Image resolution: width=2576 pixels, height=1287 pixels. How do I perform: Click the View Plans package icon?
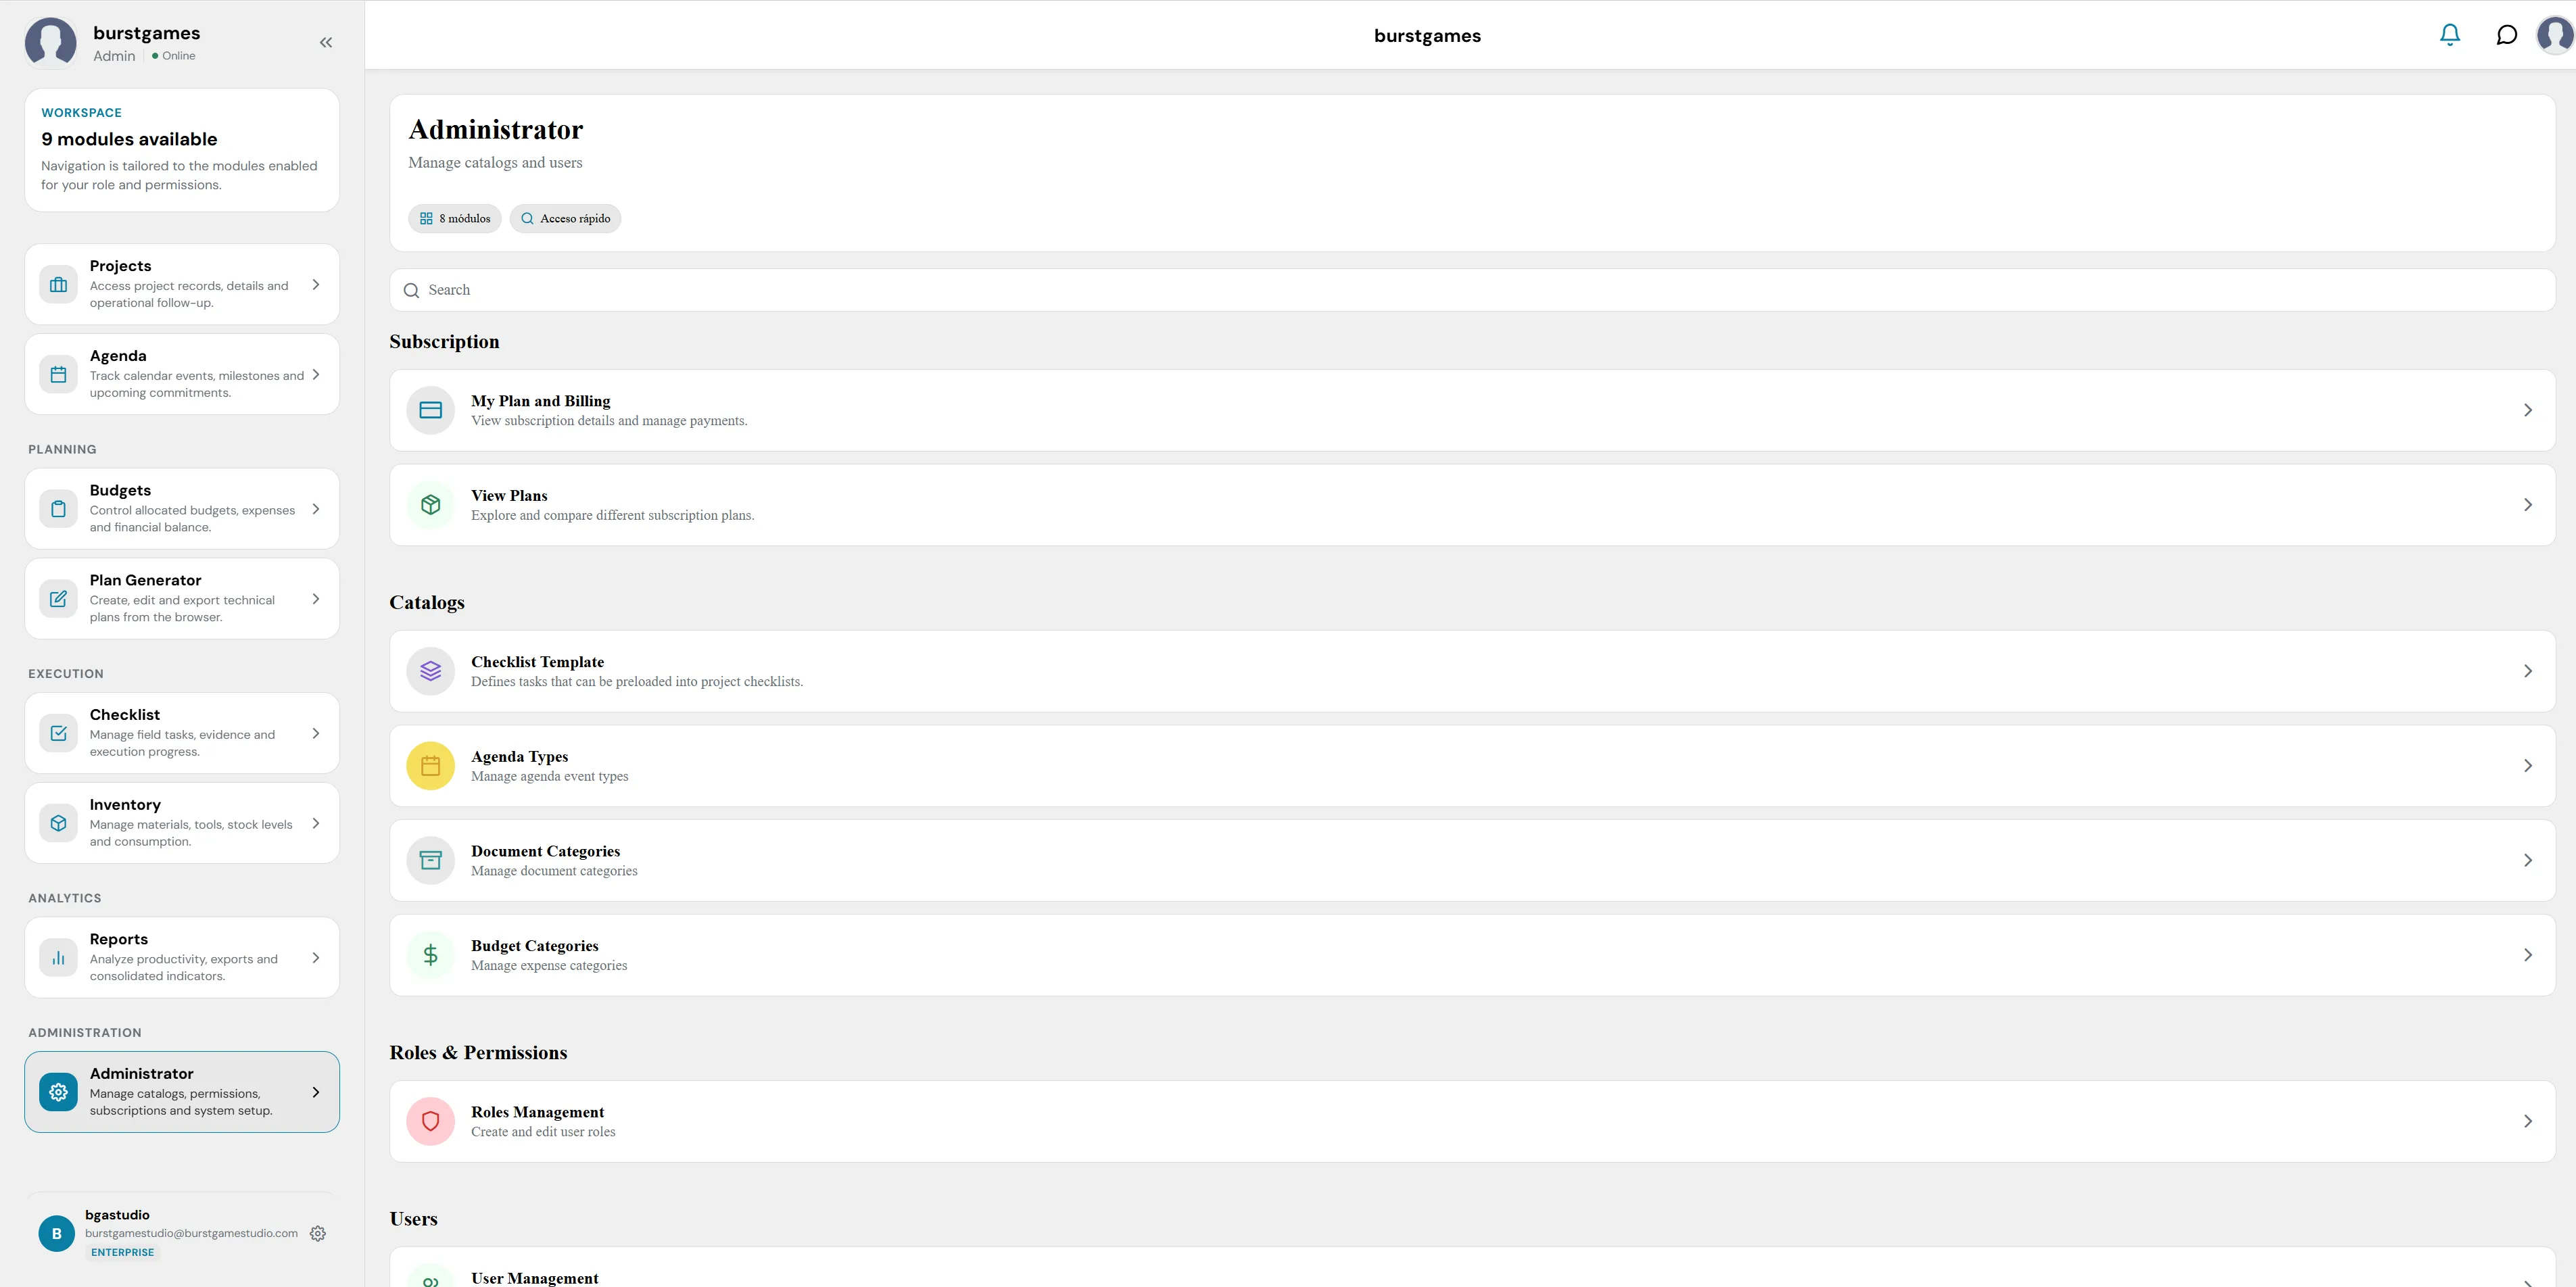click(430, 505)
